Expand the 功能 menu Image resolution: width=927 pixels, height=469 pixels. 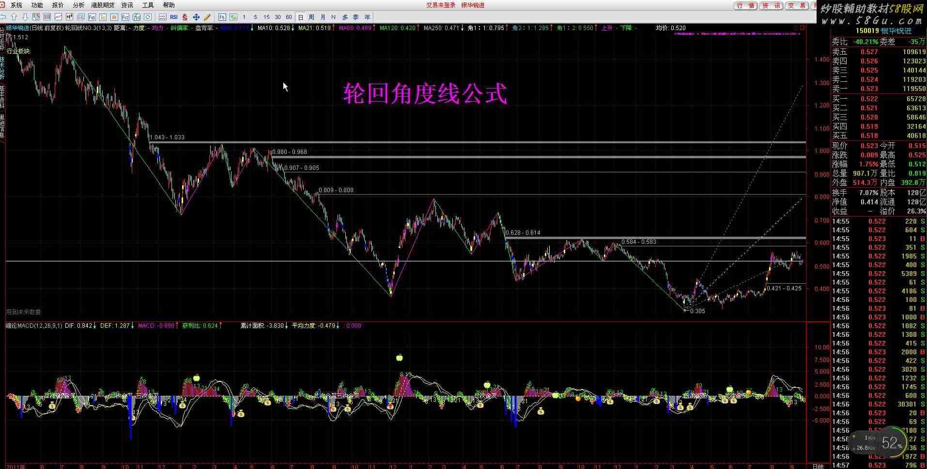tap(37, 5)
